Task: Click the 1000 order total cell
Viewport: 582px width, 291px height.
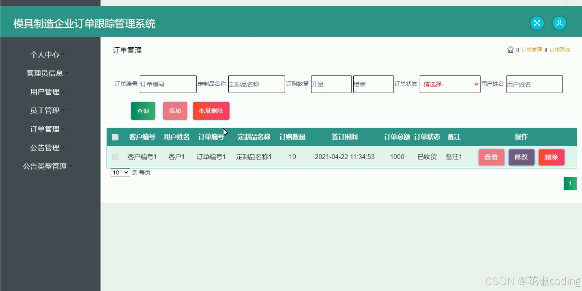Action: point(397,157)
